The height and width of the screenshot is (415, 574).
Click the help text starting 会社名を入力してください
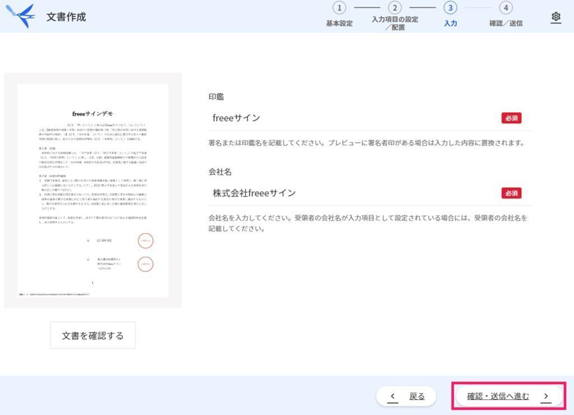pos(368,223)
